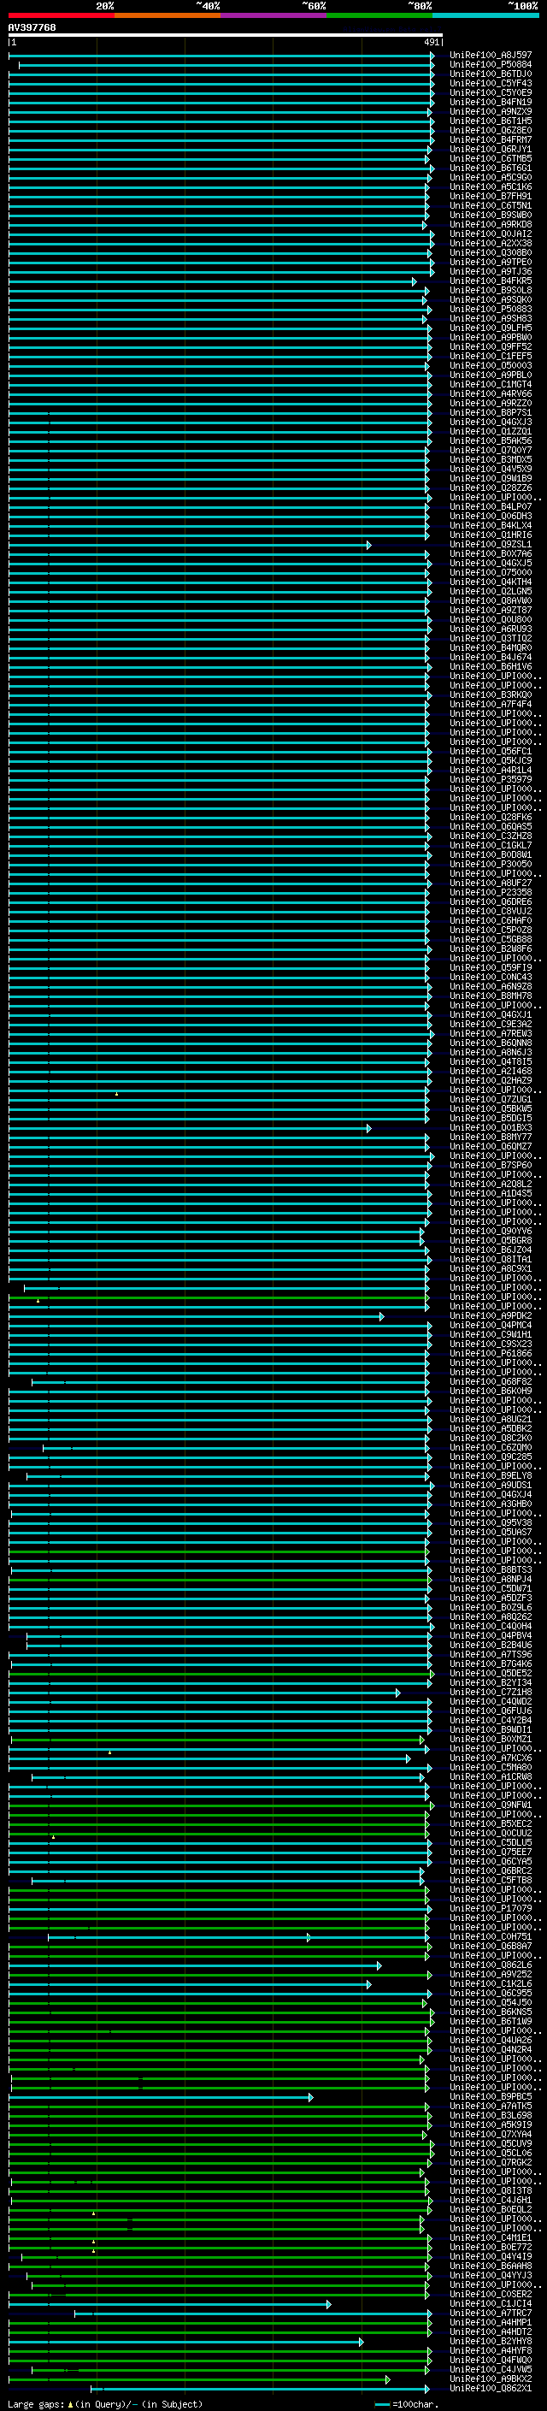The image size is (547, 2411).
Task: Click hit label UniRef100_Q9ZSL1
Action: [x=491, y=545]
